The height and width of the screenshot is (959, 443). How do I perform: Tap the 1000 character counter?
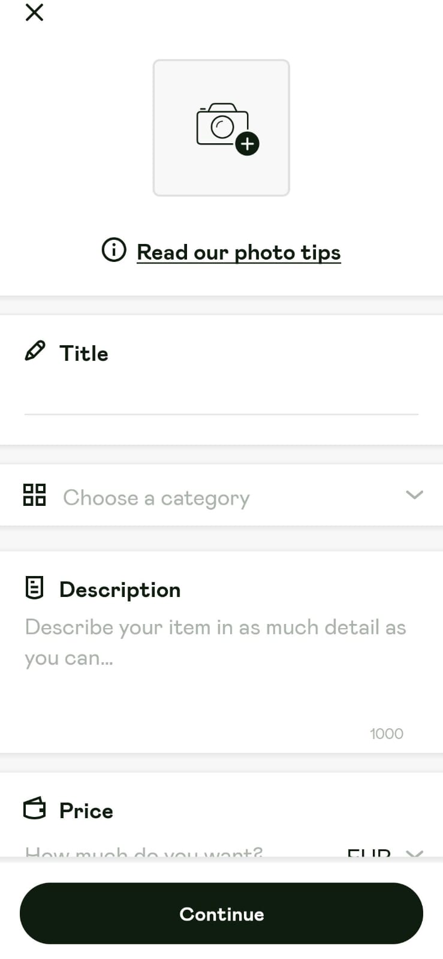(387, 734)
